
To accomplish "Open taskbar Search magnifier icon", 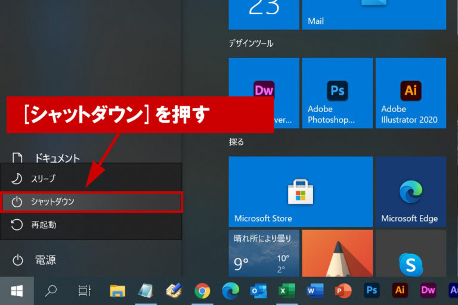I will pyautogui.click(x=51, y=291).
